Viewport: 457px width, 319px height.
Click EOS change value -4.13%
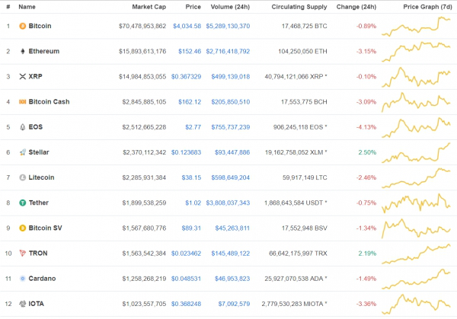click(366, 127)
